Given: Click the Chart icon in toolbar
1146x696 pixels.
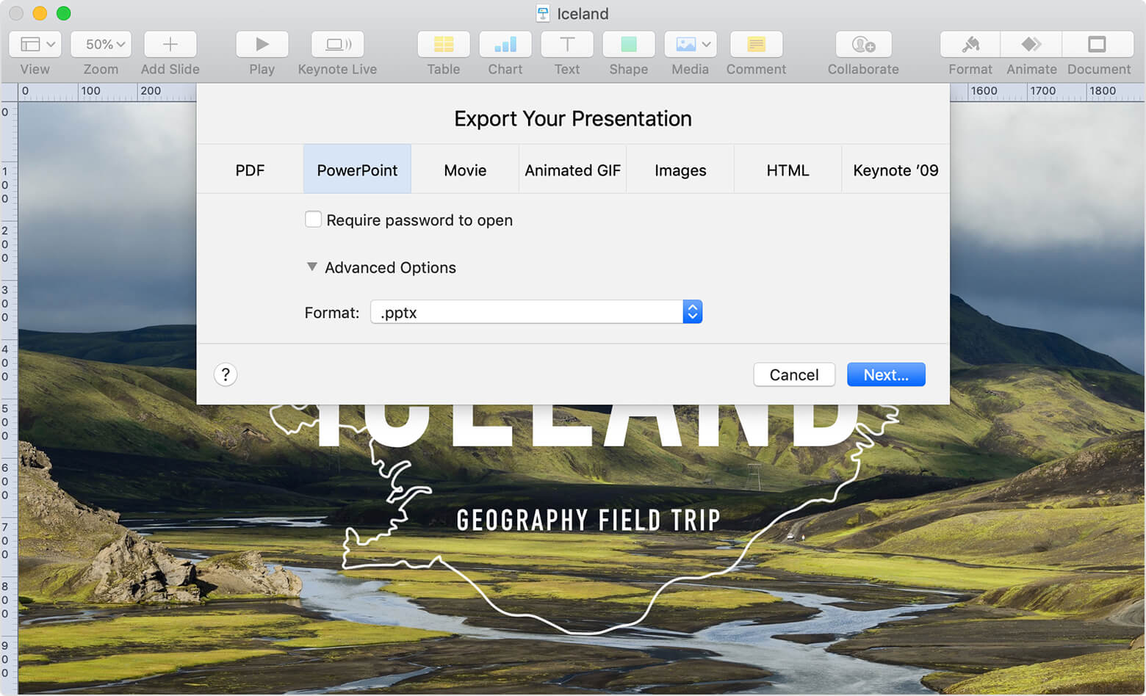Looking at the screenshot, I should (505, 45).
